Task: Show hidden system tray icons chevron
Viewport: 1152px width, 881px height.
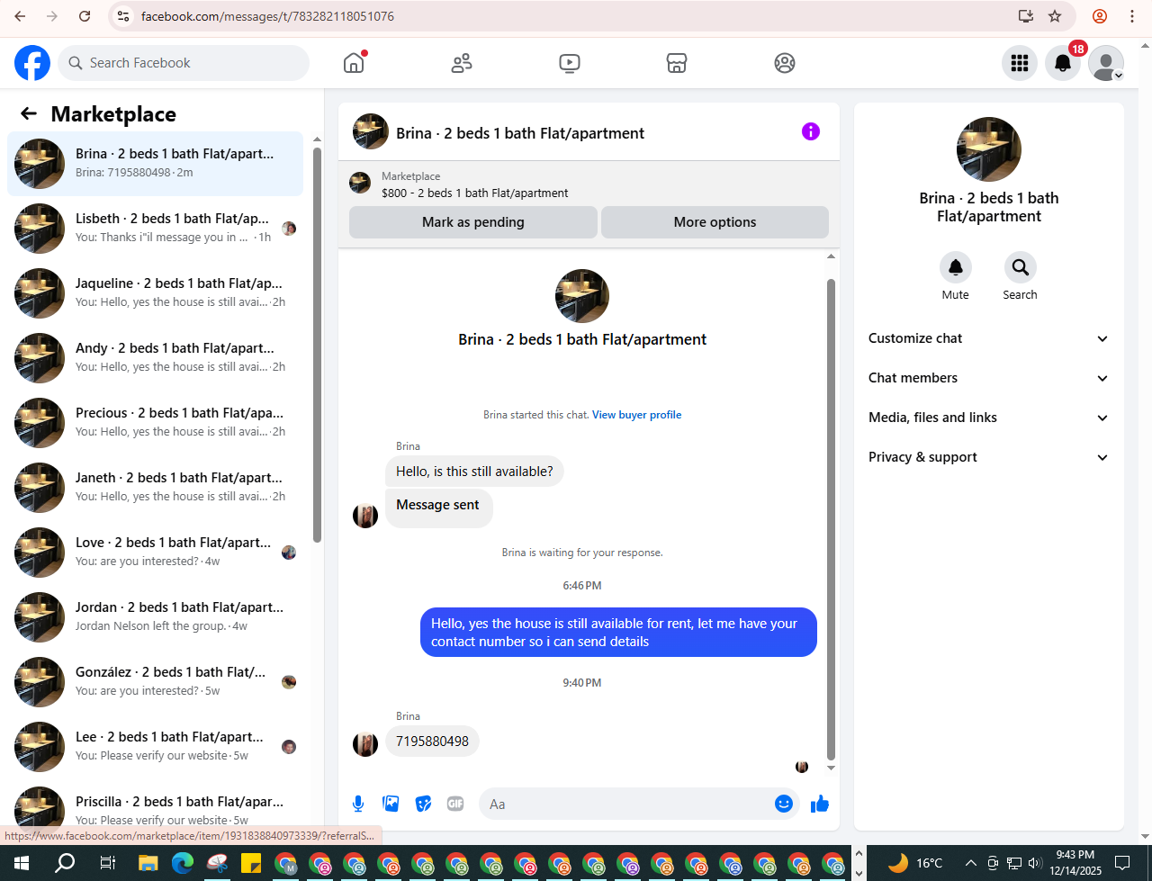Action: pyautogui.click(x=970, y=863)
